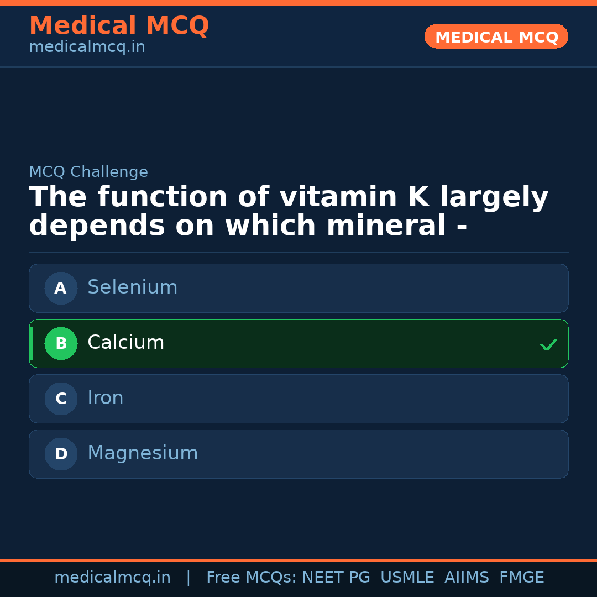This screenshot has height=597, width=597.
Task: Click the circular A option badge
Action: point(61,288)
